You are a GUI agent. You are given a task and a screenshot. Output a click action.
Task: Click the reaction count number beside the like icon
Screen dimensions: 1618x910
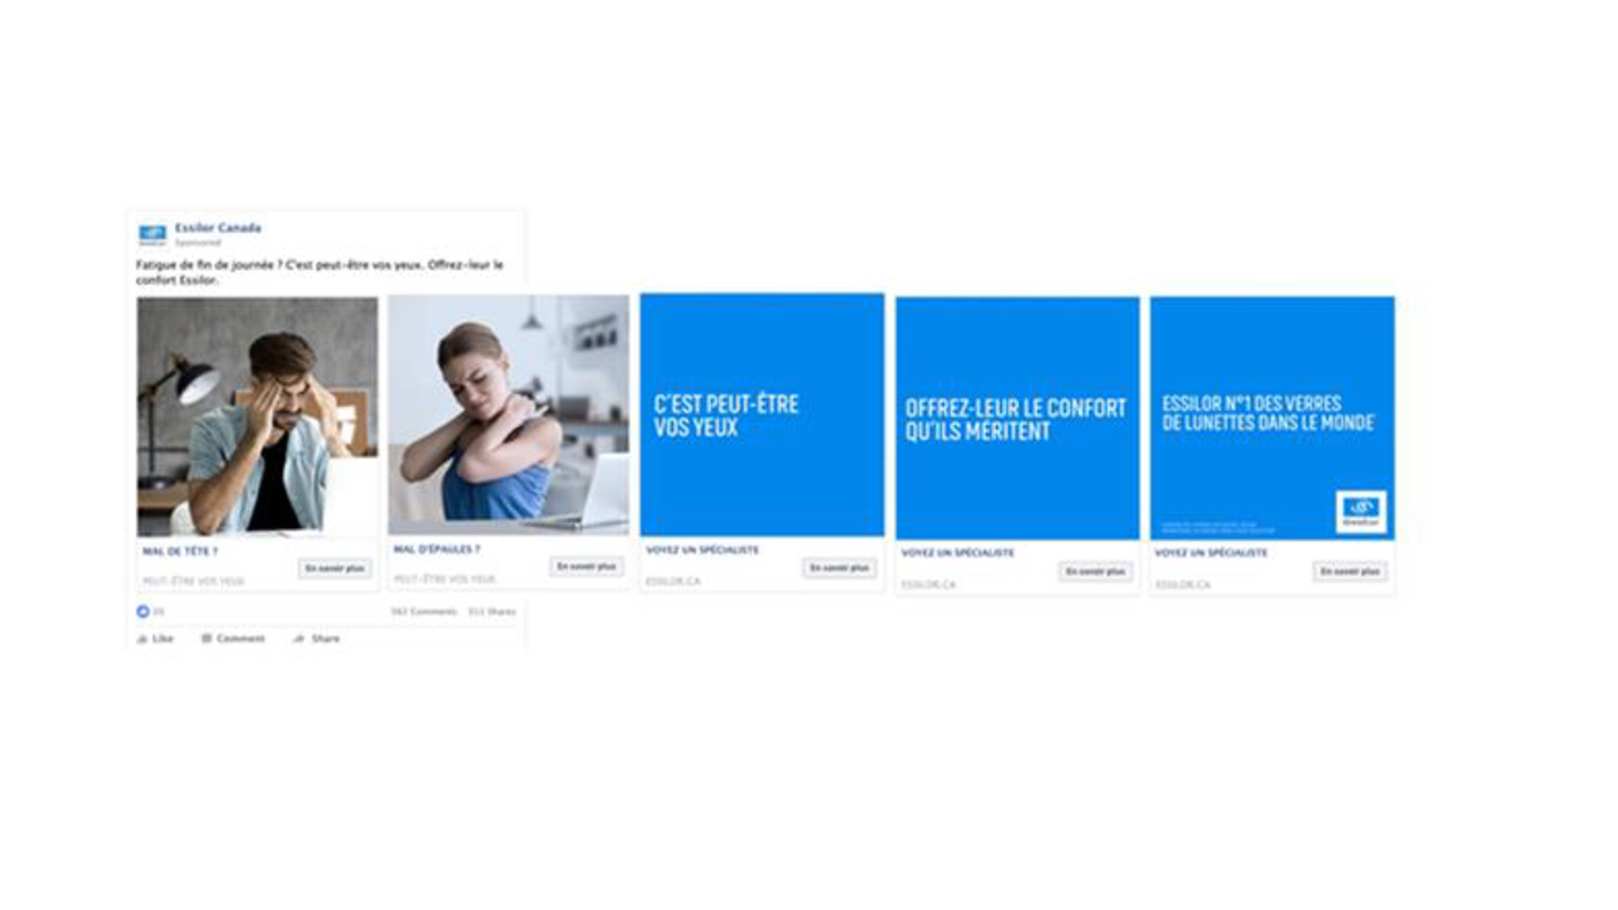158,611
